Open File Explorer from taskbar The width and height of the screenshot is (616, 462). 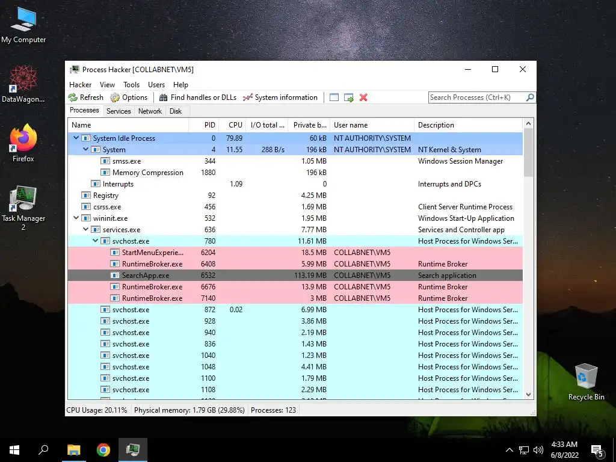click(x=73, y=450)
